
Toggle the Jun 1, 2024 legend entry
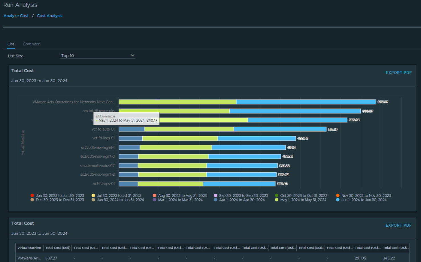337,200
